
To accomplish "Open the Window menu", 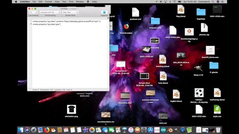I will 80,1.
